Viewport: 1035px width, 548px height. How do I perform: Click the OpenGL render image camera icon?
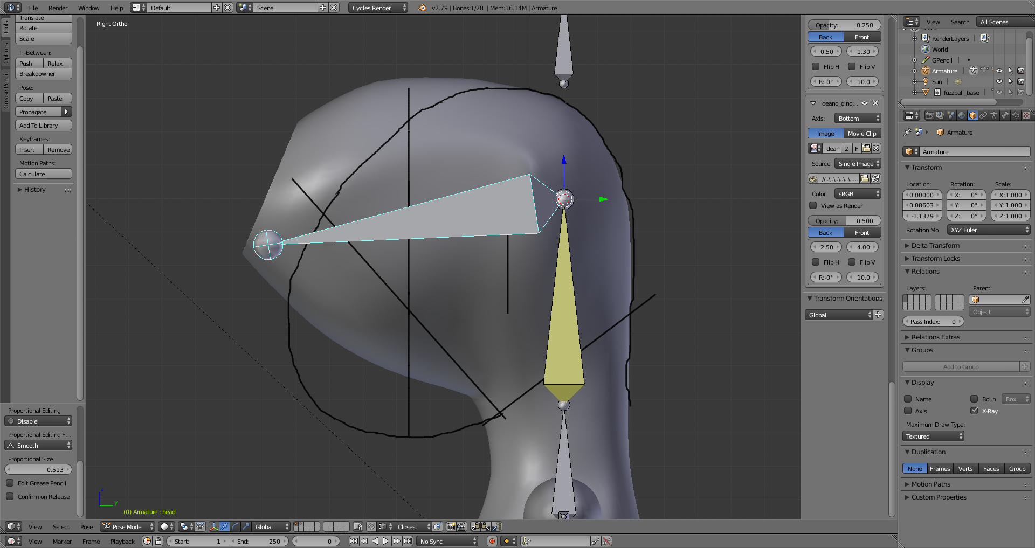pos(451,527)
